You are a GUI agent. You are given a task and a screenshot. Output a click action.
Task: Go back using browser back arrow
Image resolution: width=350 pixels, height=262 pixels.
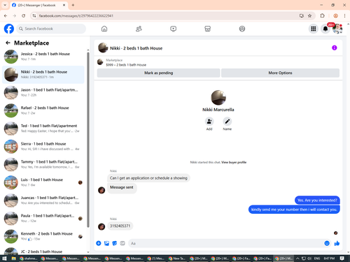pyautogui.click(x=6, y=15)
